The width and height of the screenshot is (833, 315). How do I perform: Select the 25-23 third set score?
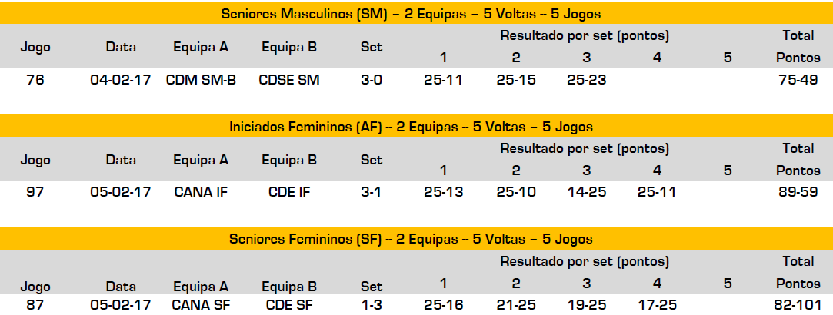pyautogui.click(x=586, y=79)
